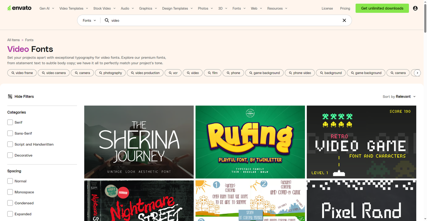Open the Graphics navigation menu
The height and width of the screenshot is (221, 427).
click(x=148, y=8)
